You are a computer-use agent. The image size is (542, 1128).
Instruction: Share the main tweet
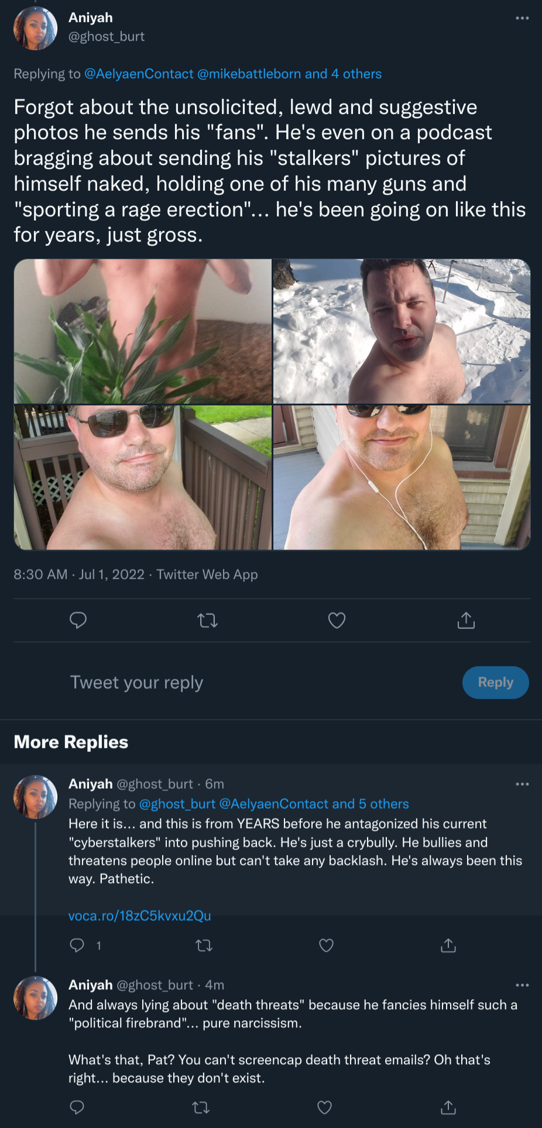[466, 620]
